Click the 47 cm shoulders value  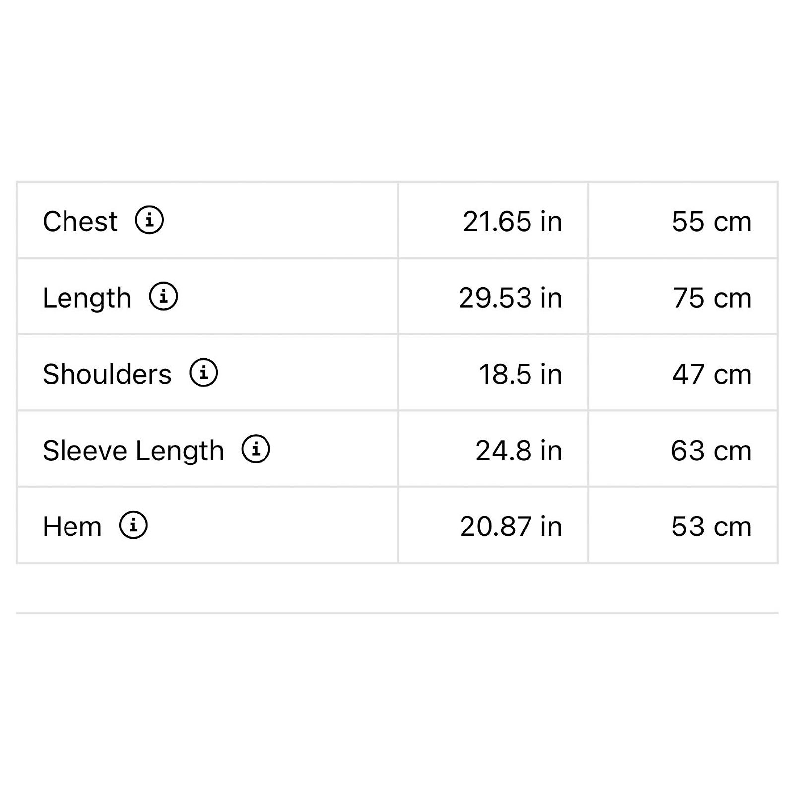click(712, 374)
